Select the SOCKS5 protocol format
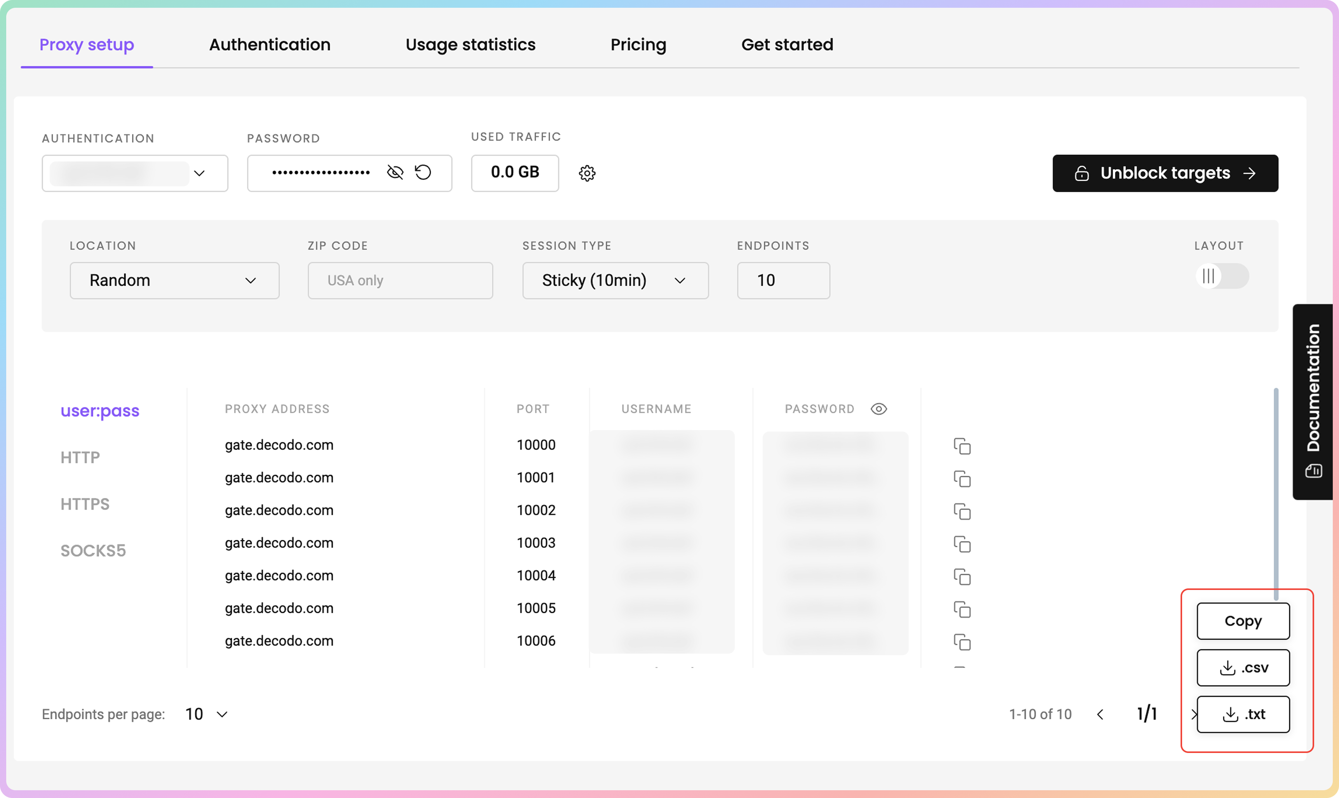This screenshot has width=1339, height=798. tap(93, 551)
